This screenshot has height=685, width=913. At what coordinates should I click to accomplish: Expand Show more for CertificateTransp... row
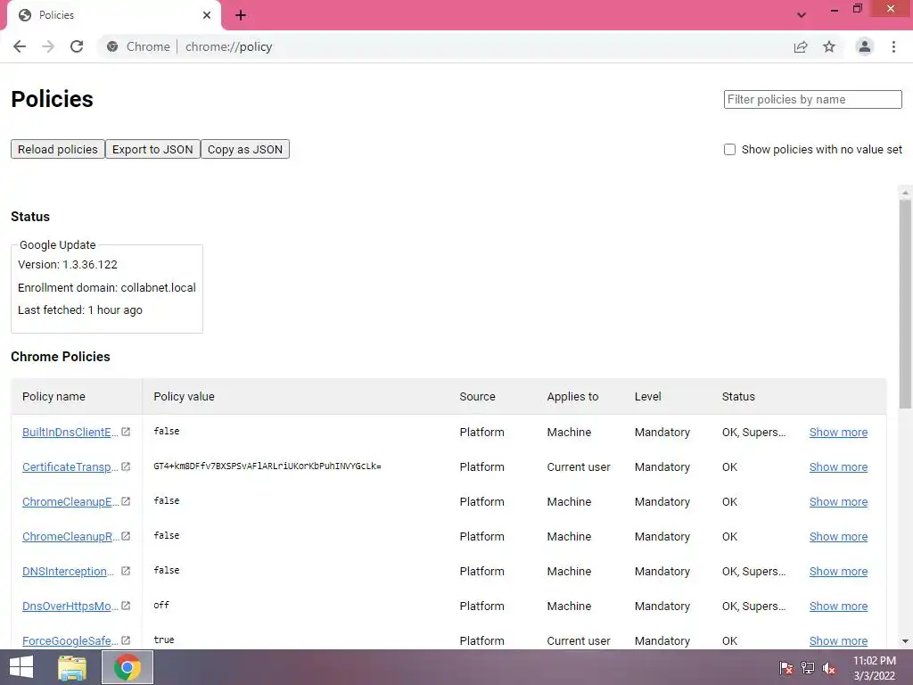[x=838, y=467]
